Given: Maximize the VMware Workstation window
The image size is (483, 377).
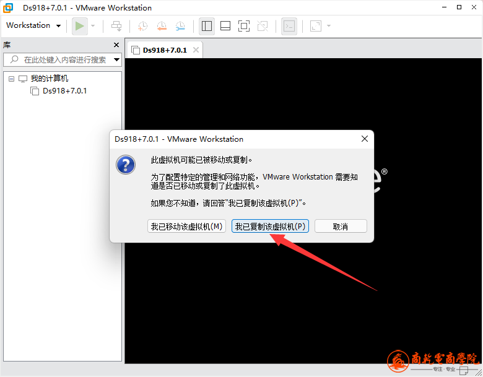Looking at the screenshot, I should tap(459, 7).
